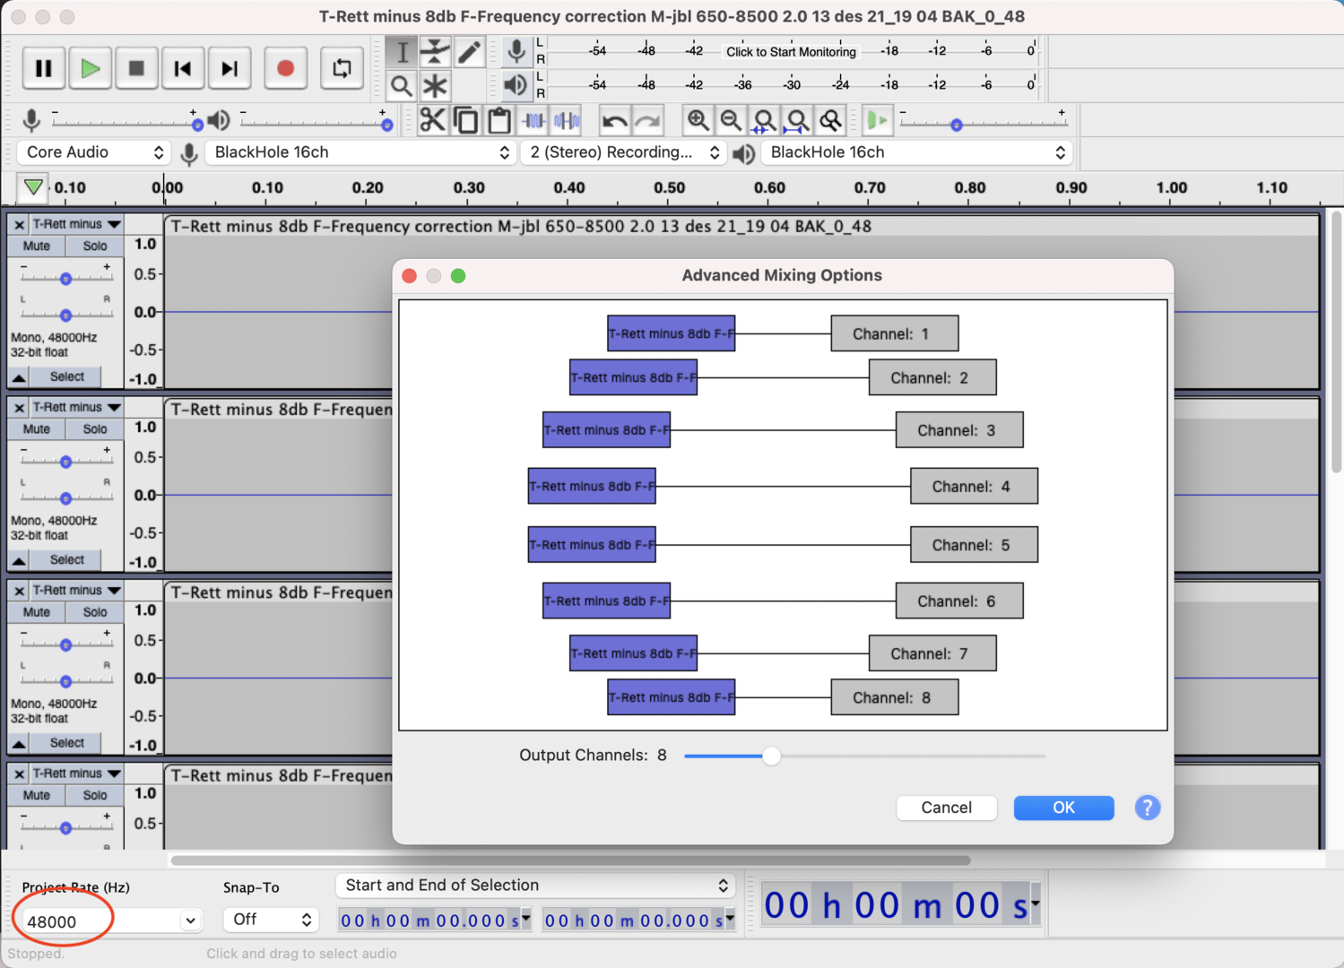Solo the third T-Rett minus track
1344x968 pixels.
95,612
